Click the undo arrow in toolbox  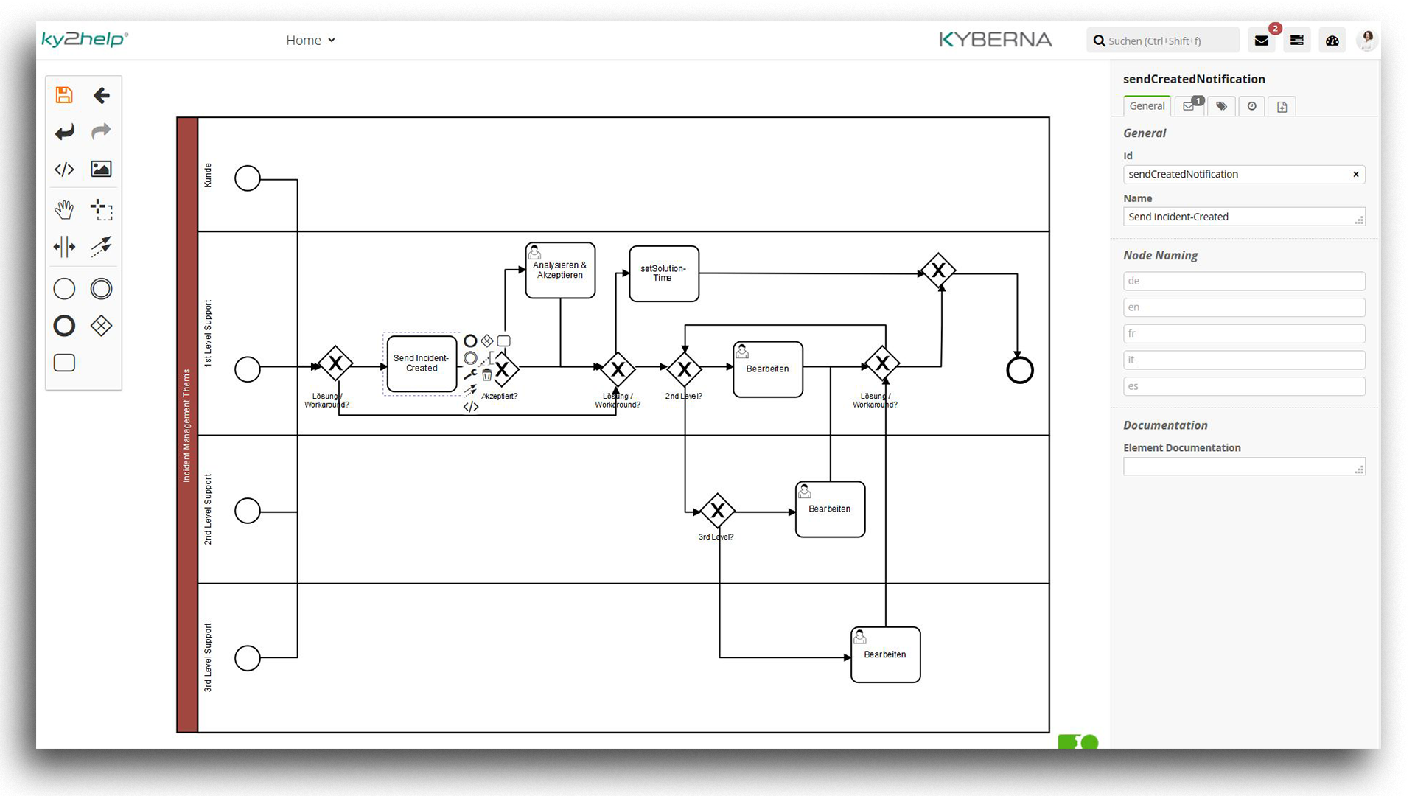click(64, 132)
